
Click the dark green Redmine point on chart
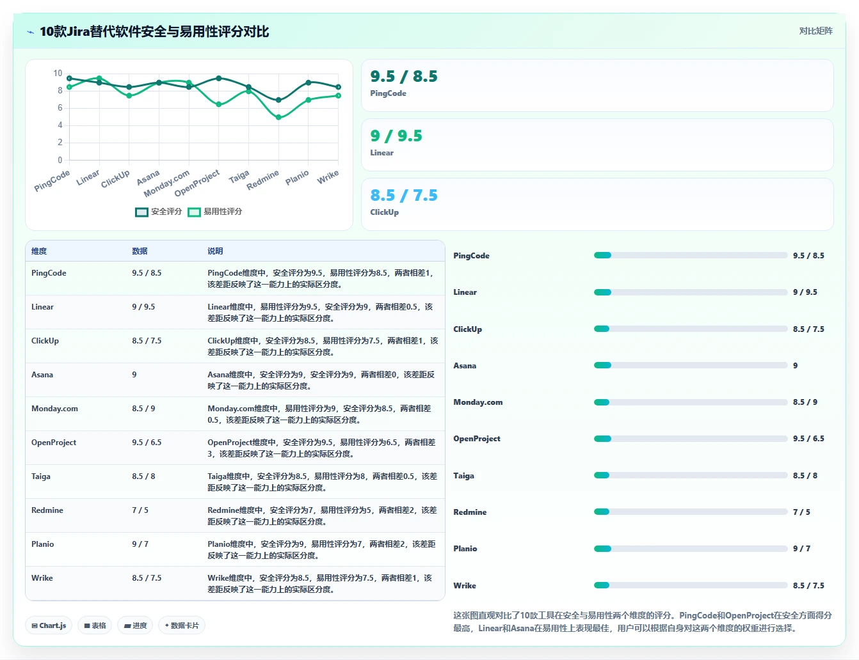(x=278, y=100)
